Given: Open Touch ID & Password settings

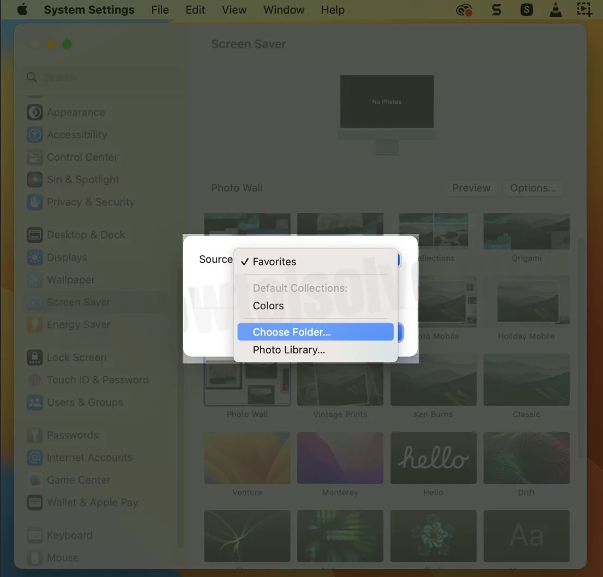Looking at the screenshot, I should pos(34,380).
